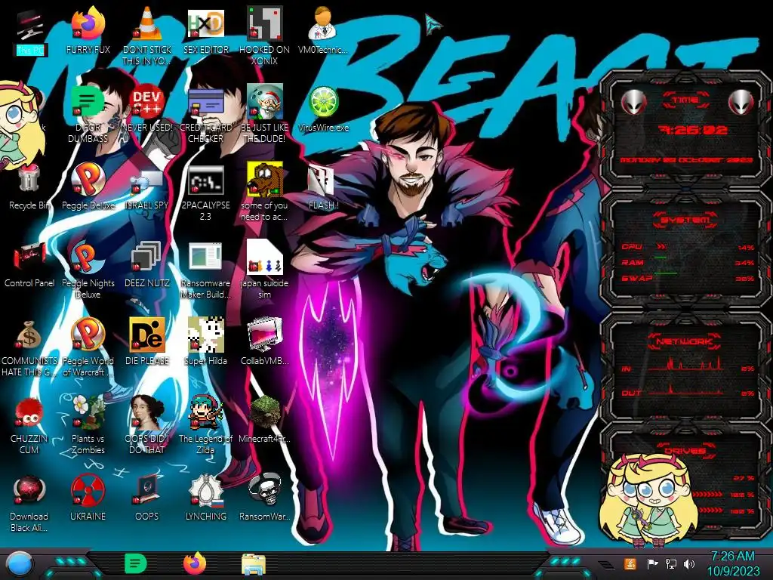Click the CPU usage bar in System widget

(661, 246)
